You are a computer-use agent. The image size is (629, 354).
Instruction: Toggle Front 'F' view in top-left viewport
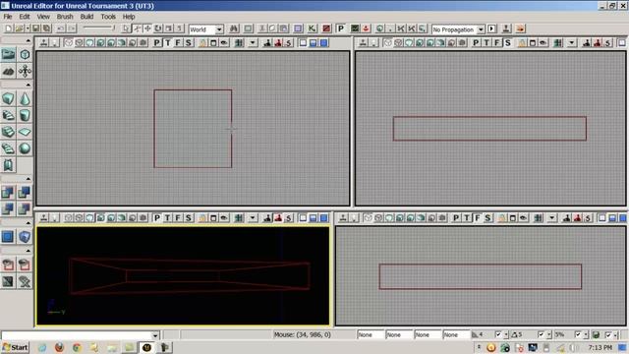(178, 42)
